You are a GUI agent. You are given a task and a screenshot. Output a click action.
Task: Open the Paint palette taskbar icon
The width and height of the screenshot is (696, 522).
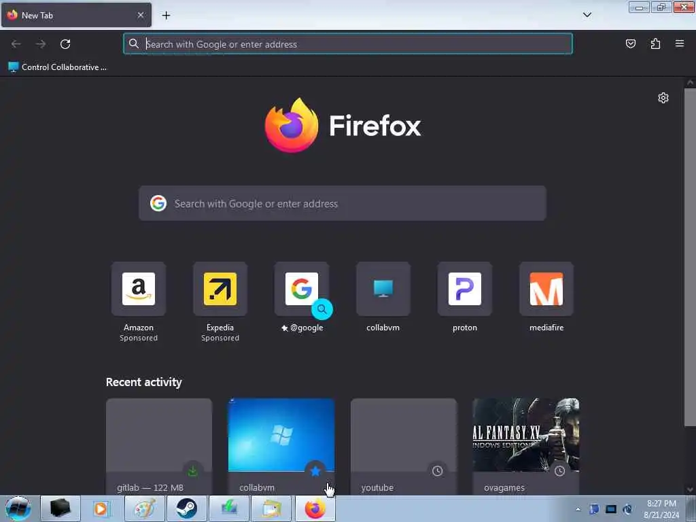145,508
